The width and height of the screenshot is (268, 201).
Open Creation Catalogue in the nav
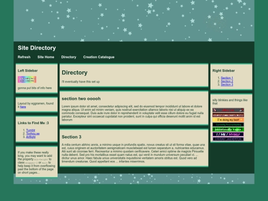point(99,57)
